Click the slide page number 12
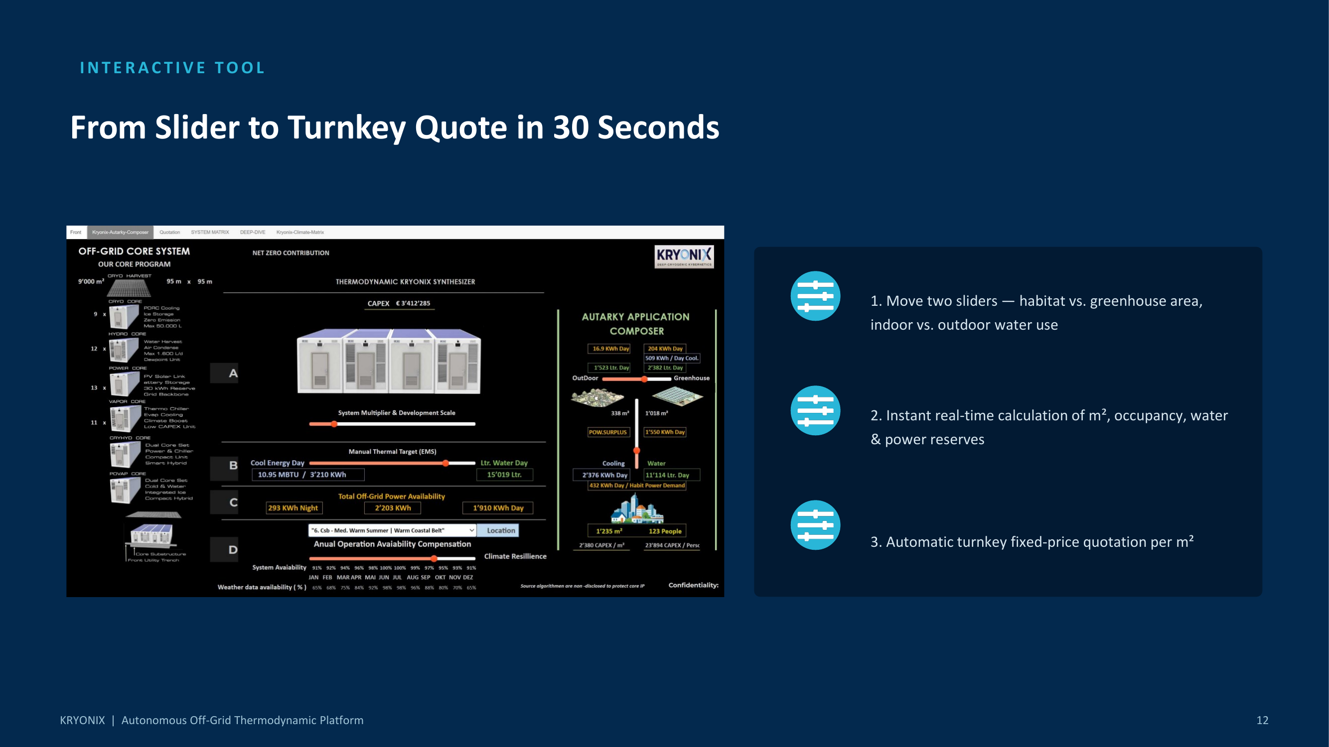 point(1262,720)
